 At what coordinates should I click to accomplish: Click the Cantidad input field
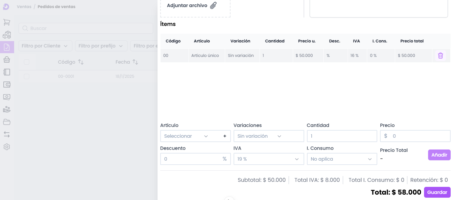click(342, 136)
